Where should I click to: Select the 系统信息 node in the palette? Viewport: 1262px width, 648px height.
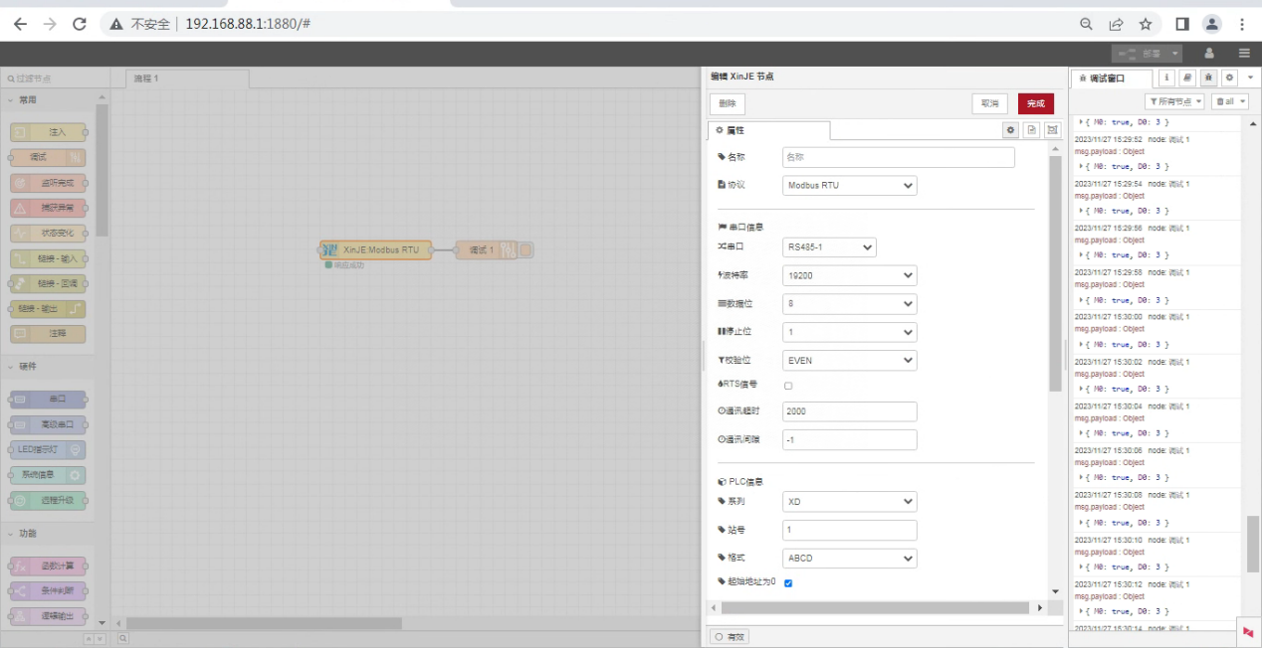tap(48, 475)
